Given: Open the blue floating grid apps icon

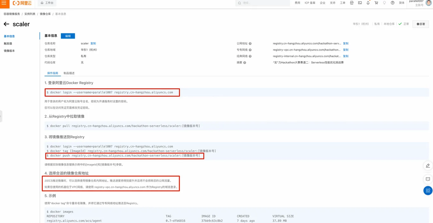Looking at the screenshot, I should pyautogui.click(x=428, y=191).
